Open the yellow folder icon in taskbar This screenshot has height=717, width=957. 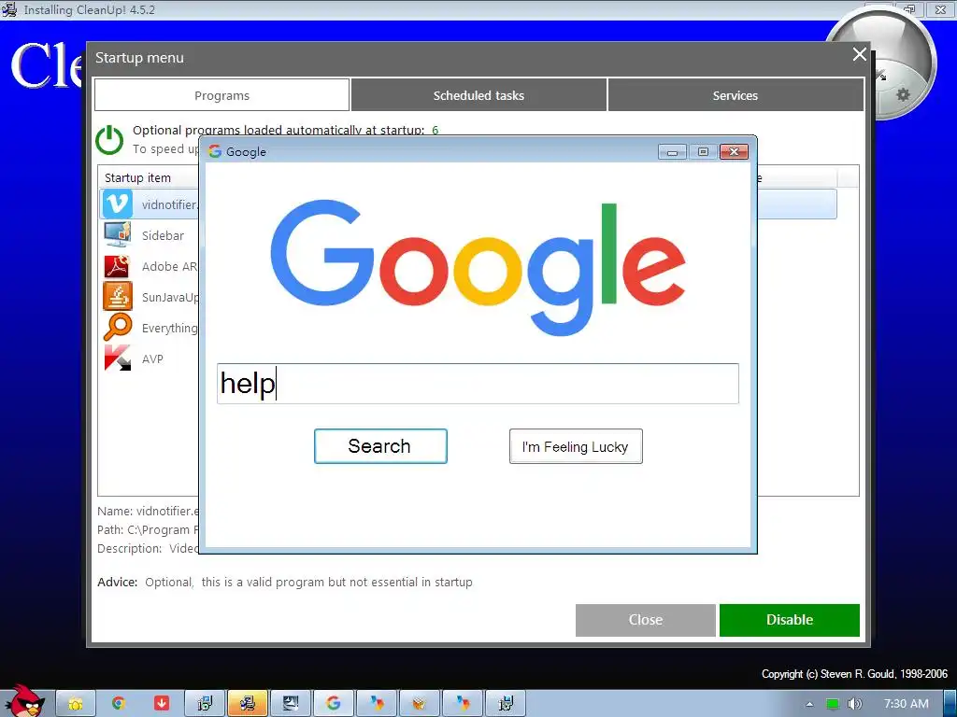pos(76,704)
